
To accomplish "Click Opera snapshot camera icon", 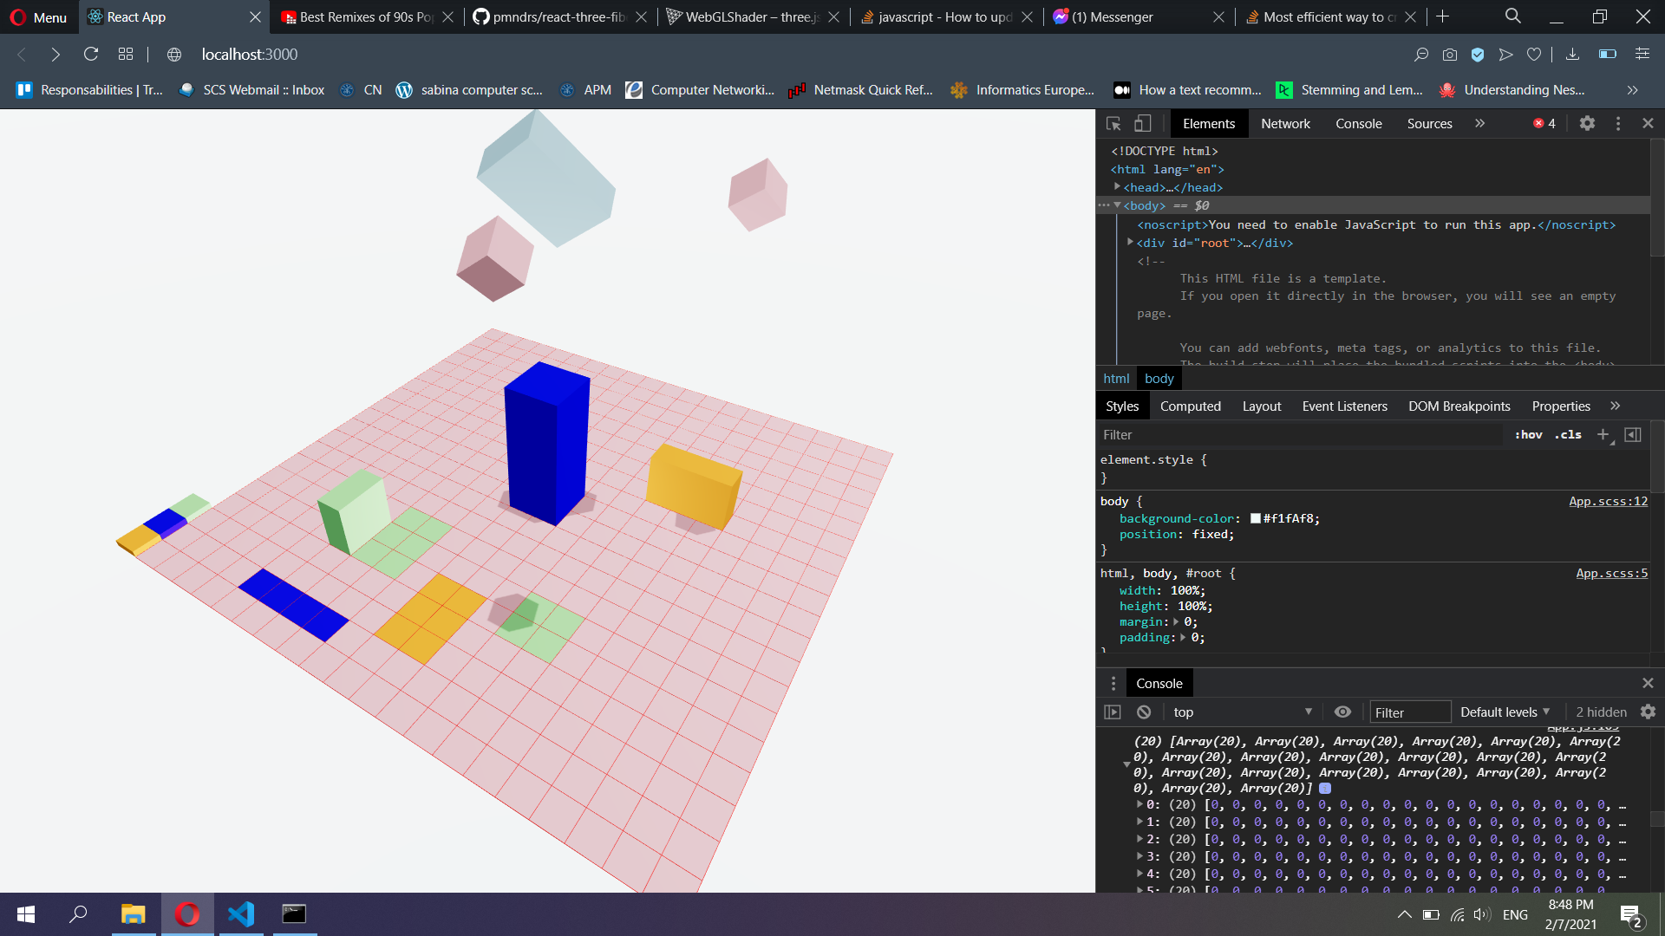I will [x=1449, y=55].
